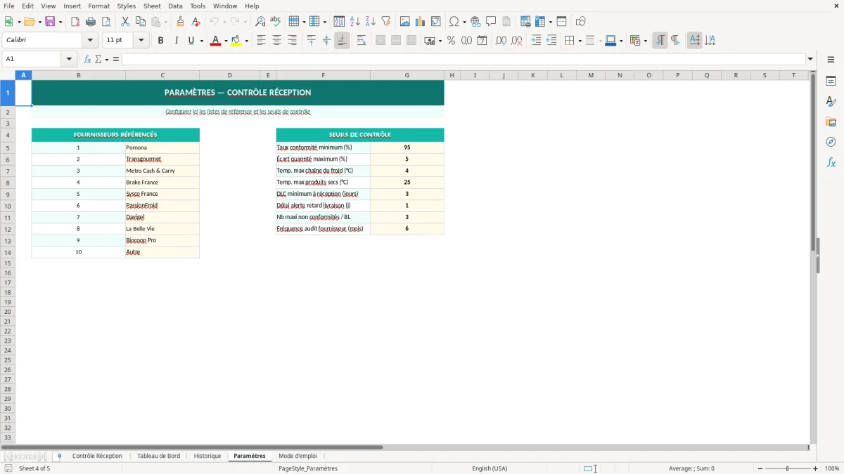Toggle Underline formatting
Screen dimensions: 844x474
click(191, 41)
